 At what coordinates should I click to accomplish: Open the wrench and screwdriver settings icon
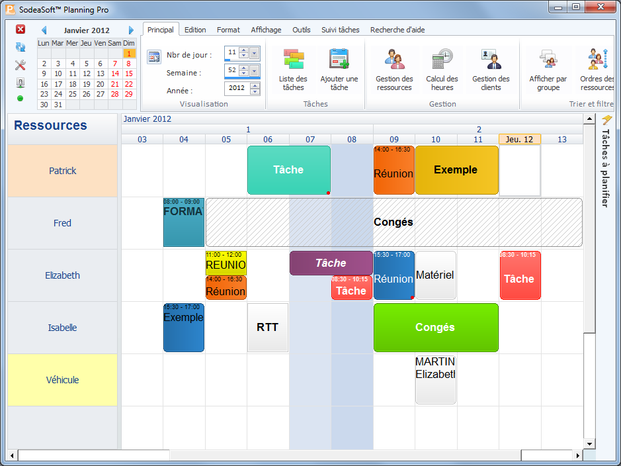[21, 65]
